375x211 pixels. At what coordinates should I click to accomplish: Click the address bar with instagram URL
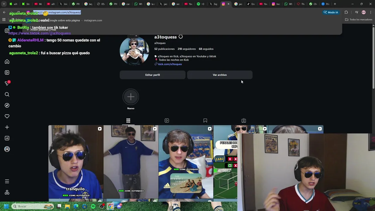[x=173, y=12]
